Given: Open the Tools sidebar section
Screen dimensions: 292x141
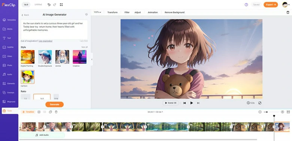Looking at the screenshot, I should [x=10, y=111].
